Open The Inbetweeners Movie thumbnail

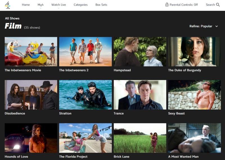pos(31,51)
